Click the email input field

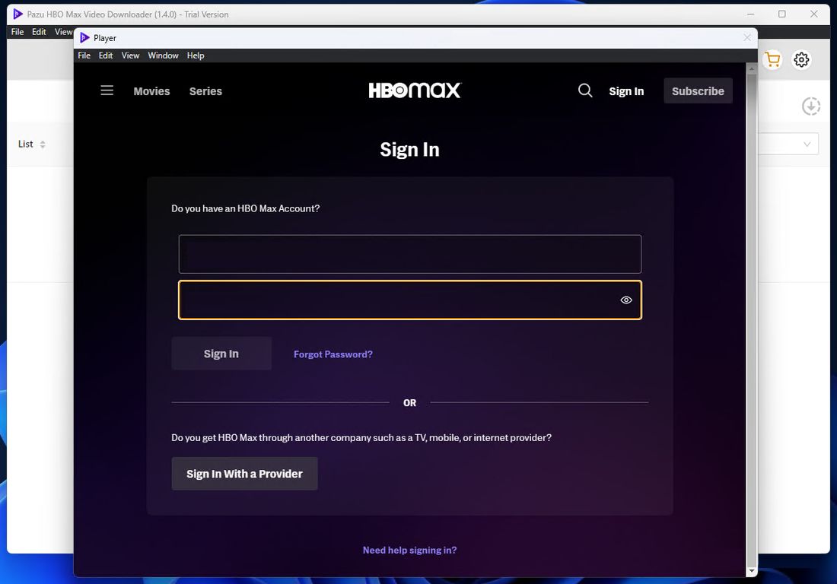pyautogui.click(x=409, y=254)
